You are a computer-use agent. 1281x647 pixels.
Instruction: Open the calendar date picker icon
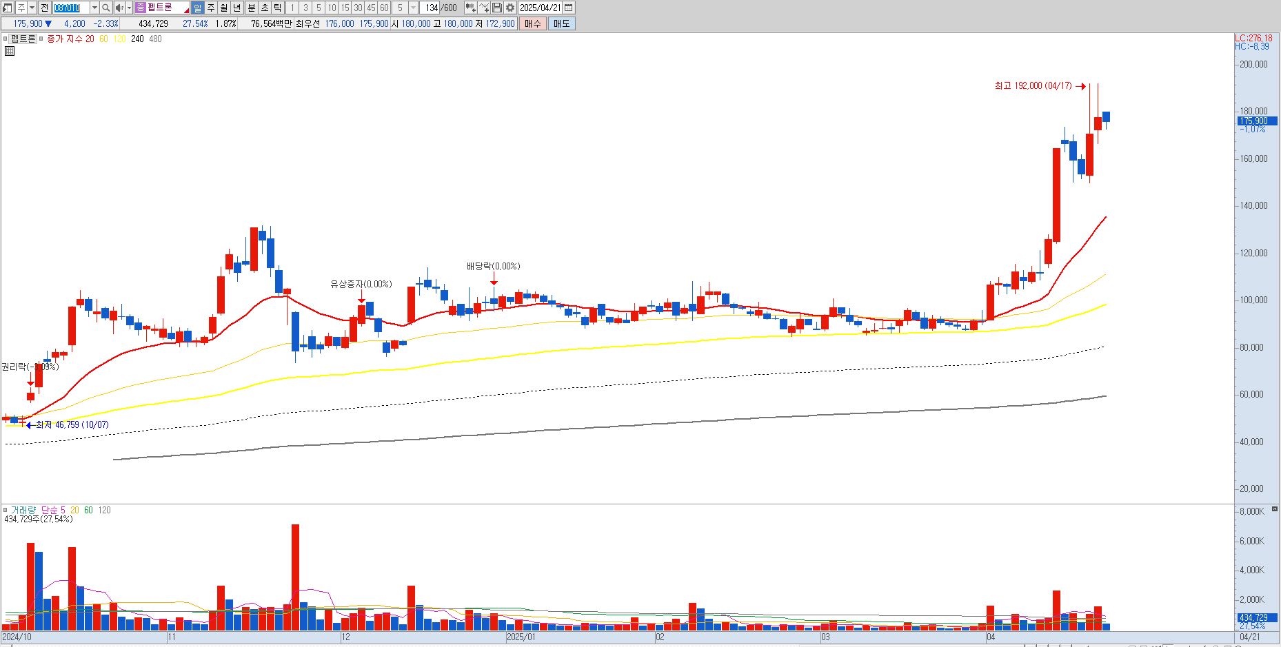click(x=569, y=8)
